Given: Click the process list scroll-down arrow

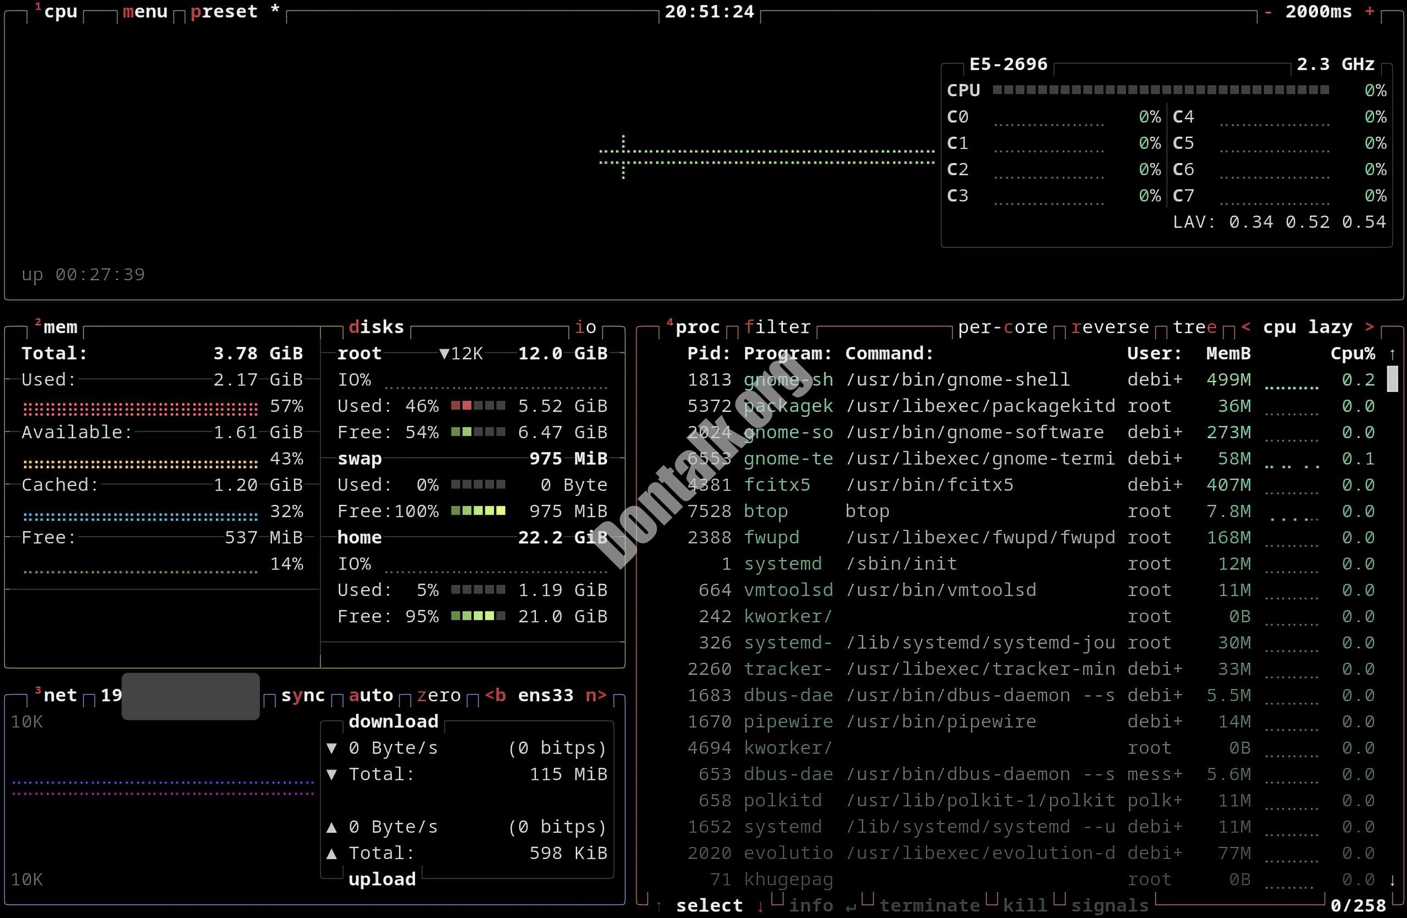Looking at the screenshot, I should (1392, 880).
